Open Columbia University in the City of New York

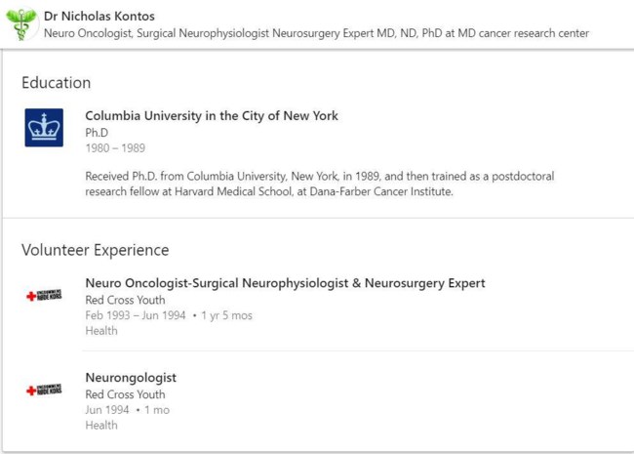(x=211, y=115)
